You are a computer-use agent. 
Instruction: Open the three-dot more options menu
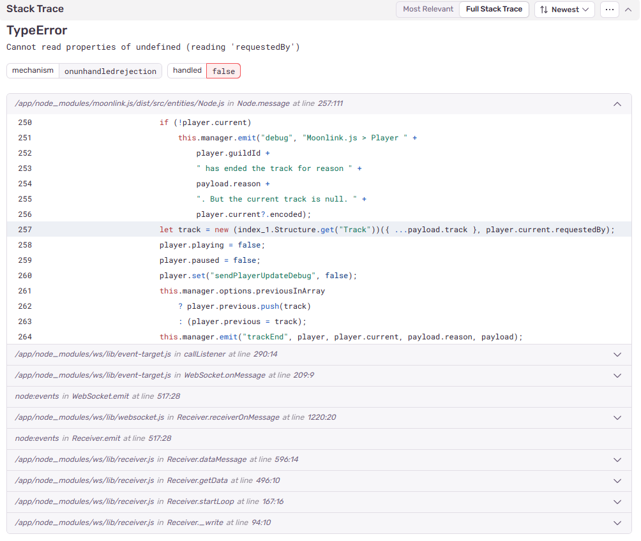pyautogui.click(x=610, y=10)
